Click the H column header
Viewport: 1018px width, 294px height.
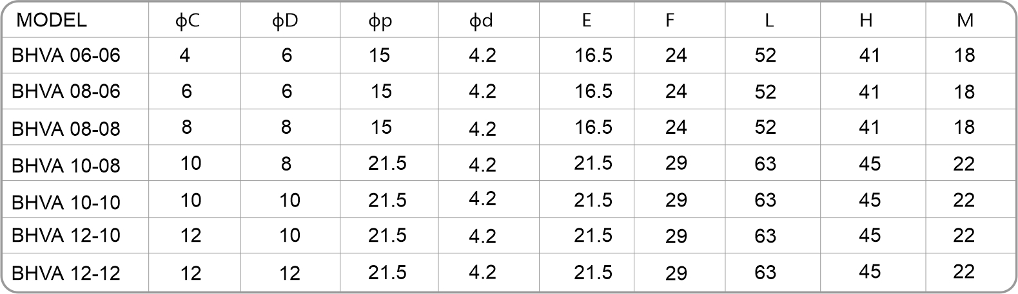click(x=866, y=21)
